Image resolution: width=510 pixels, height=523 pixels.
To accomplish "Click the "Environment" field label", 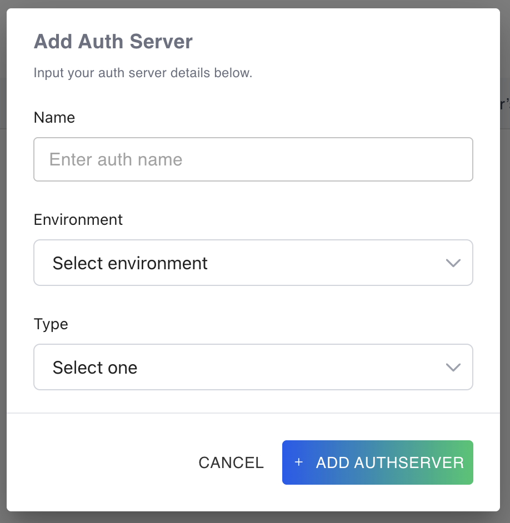I will coord(78,219).
